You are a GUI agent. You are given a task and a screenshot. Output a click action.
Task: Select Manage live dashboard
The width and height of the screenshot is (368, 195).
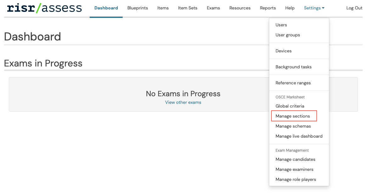(299, 136)
